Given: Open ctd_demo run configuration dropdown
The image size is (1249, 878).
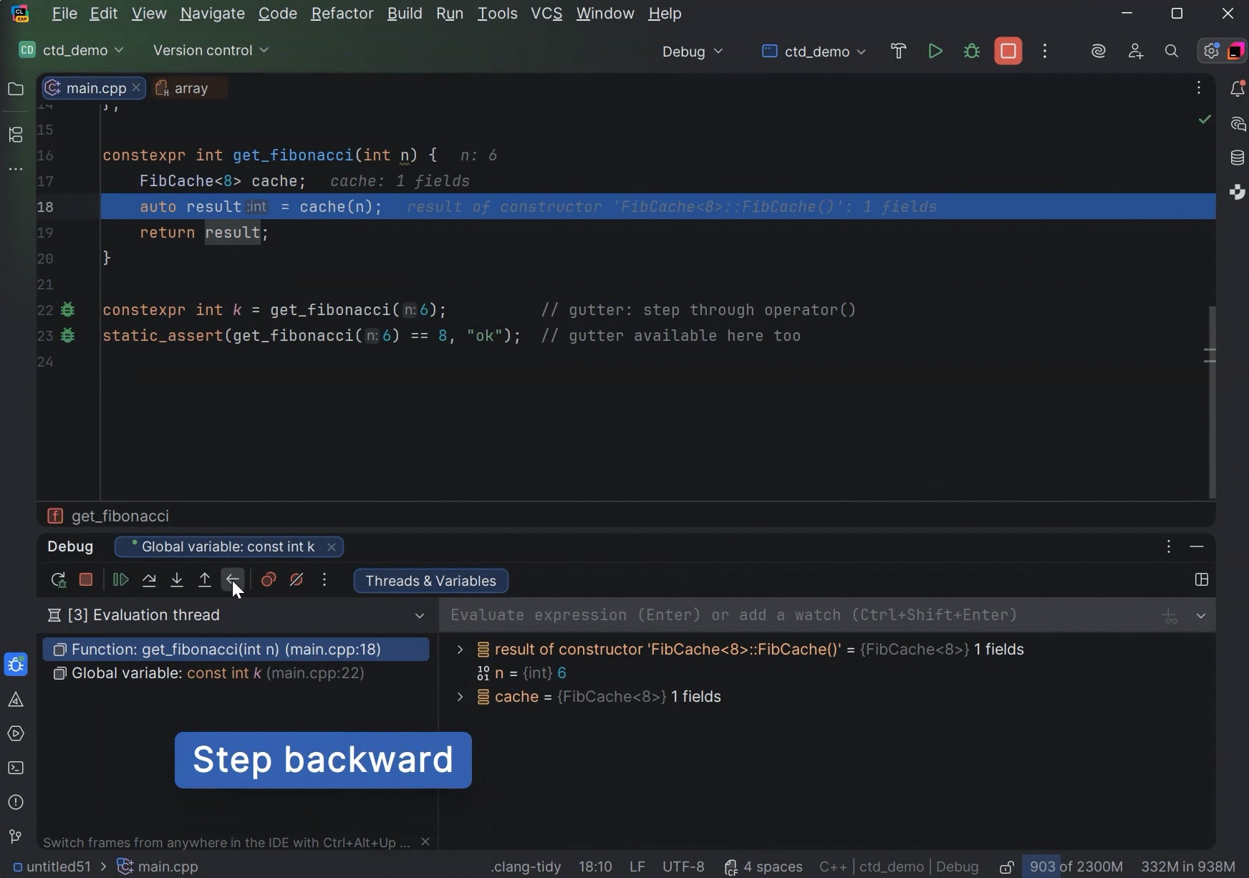Looking at the screenshot, I should tap(814, 52).
